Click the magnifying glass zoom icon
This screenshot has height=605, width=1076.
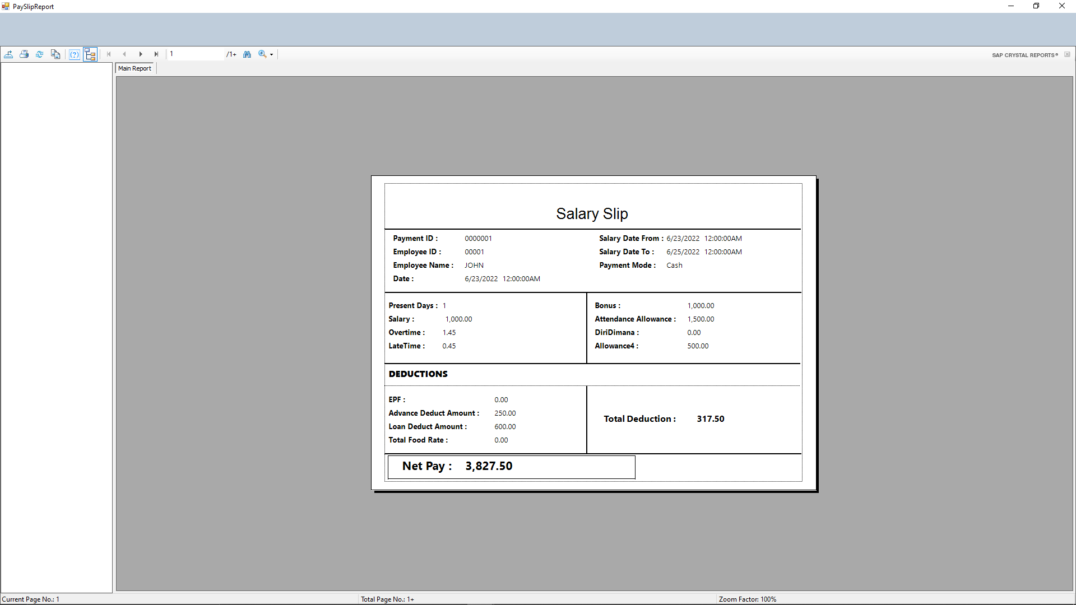262,54
